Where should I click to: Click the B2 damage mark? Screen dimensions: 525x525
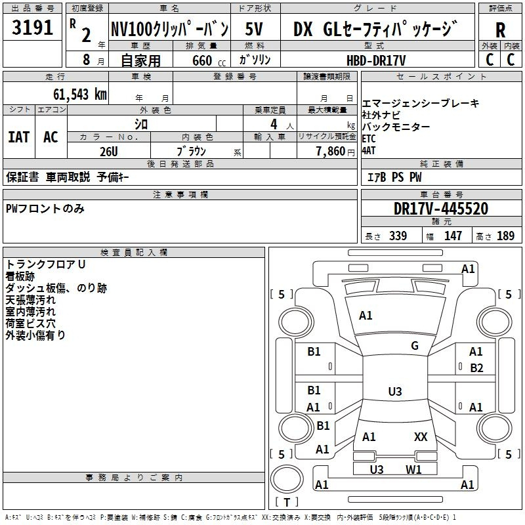point(476,368)
